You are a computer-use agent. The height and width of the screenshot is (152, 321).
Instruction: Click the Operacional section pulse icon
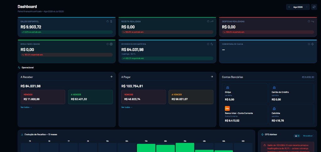click(x=19, y=68)
